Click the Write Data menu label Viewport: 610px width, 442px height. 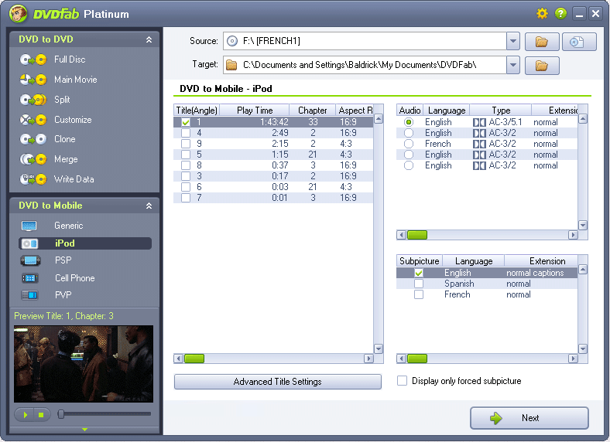pyautogui.click(x=74, y=179)
